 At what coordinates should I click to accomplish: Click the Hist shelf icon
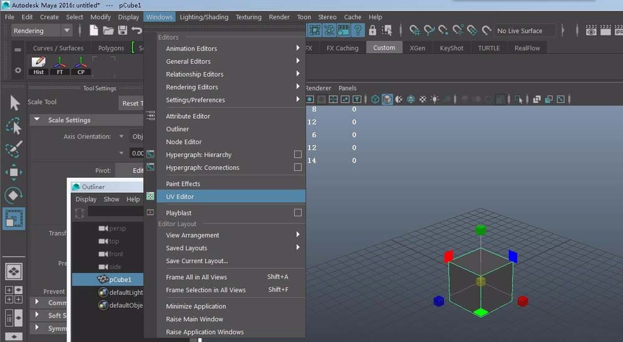tap(39, 65)
